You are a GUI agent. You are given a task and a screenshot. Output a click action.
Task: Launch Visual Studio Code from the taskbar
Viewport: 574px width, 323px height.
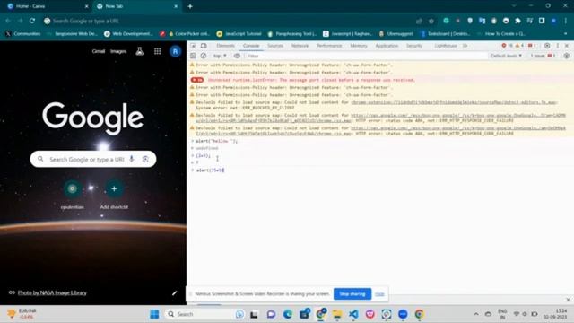click(353, 314)
